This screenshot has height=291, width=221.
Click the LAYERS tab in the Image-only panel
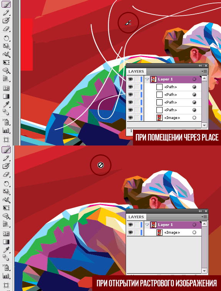pos(136,217)
